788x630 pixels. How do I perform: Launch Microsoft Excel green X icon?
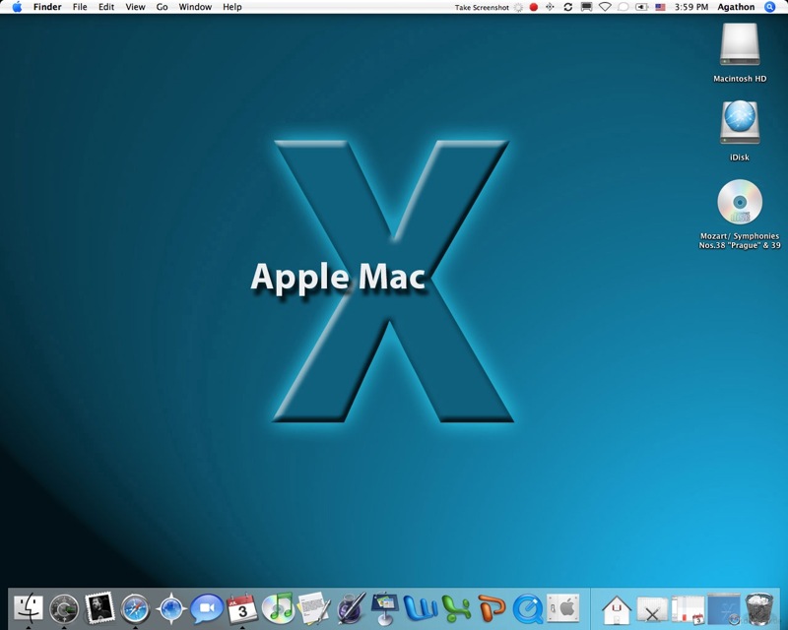[x=456, y=608]
